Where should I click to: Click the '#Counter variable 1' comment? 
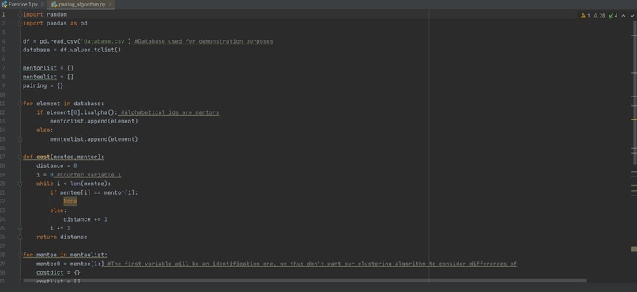click(89, 175)
